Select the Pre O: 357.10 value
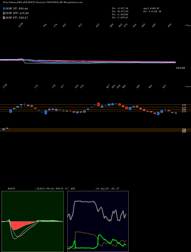The width and height of the screenshot is (191, 252). (120, 8)
